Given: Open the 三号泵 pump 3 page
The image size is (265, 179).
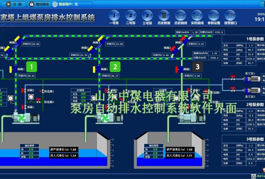Looking at the screenshot, I should click(x=147, y=16).
